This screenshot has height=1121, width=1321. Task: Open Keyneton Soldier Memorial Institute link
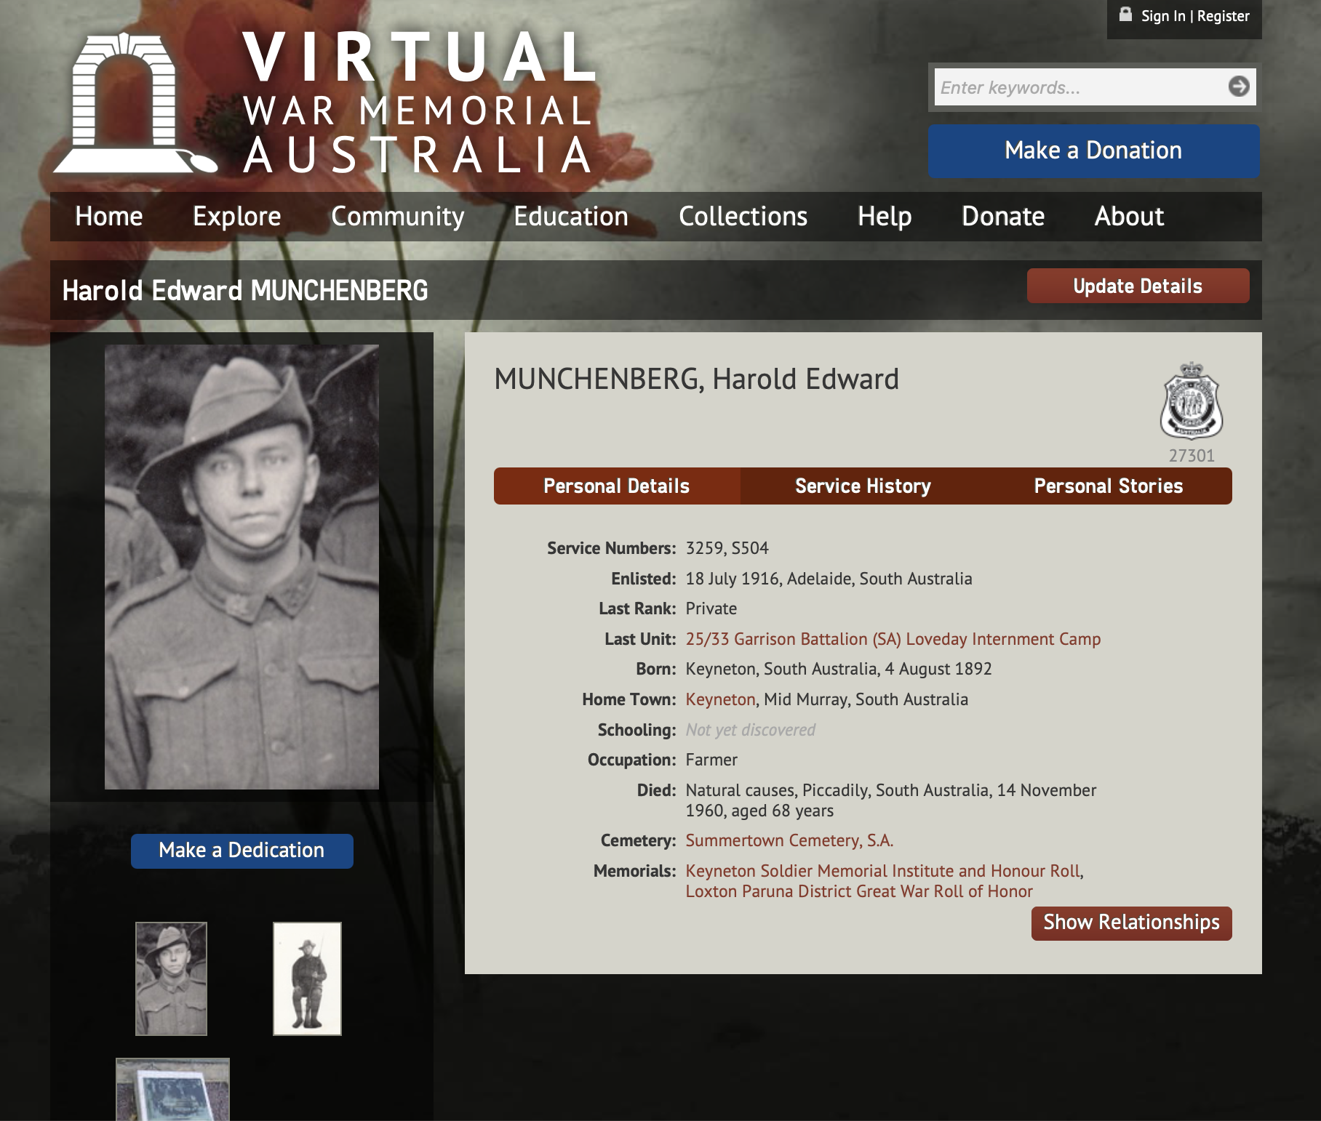click(883, 871)
